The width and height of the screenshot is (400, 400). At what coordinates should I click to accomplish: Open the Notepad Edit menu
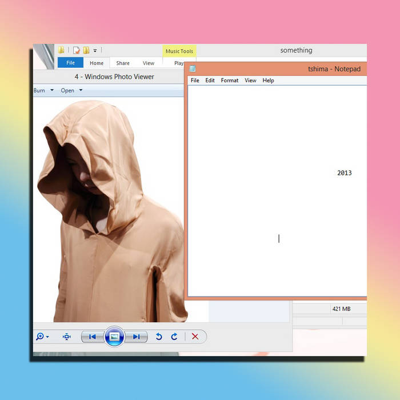pos(210,81)
